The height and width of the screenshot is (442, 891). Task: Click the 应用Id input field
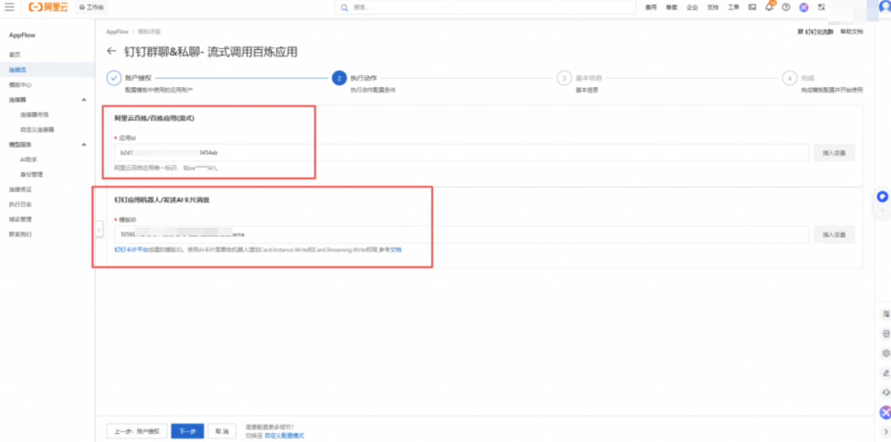[x=461, y=153]
